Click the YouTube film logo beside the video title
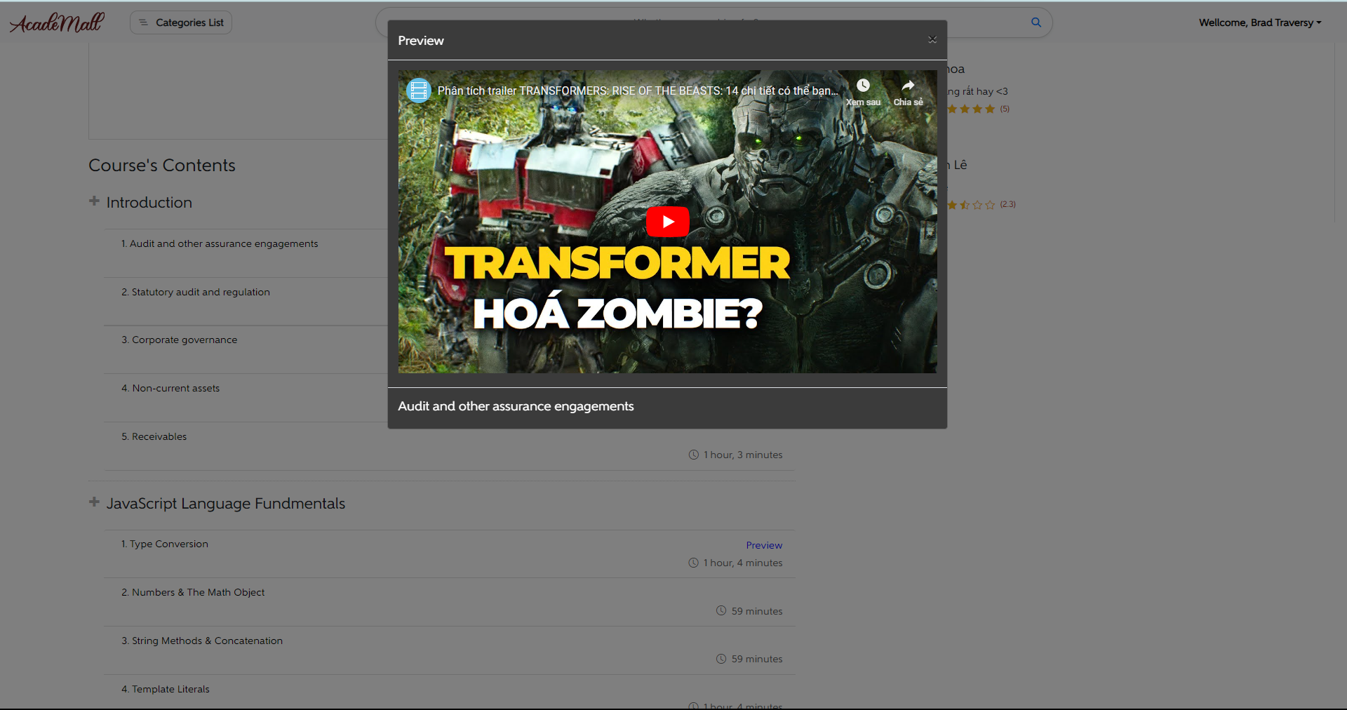This screenshot has height=710, width=1347. (x=418, y=90)
